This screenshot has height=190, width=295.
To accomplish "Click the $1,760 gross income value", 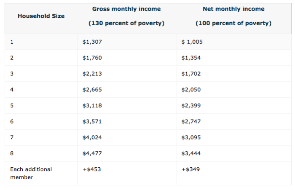I will [92, 58].
